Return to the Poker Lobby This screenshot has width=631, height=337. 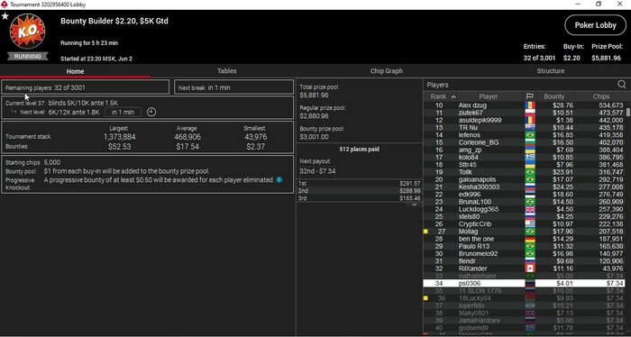(595, 25)
